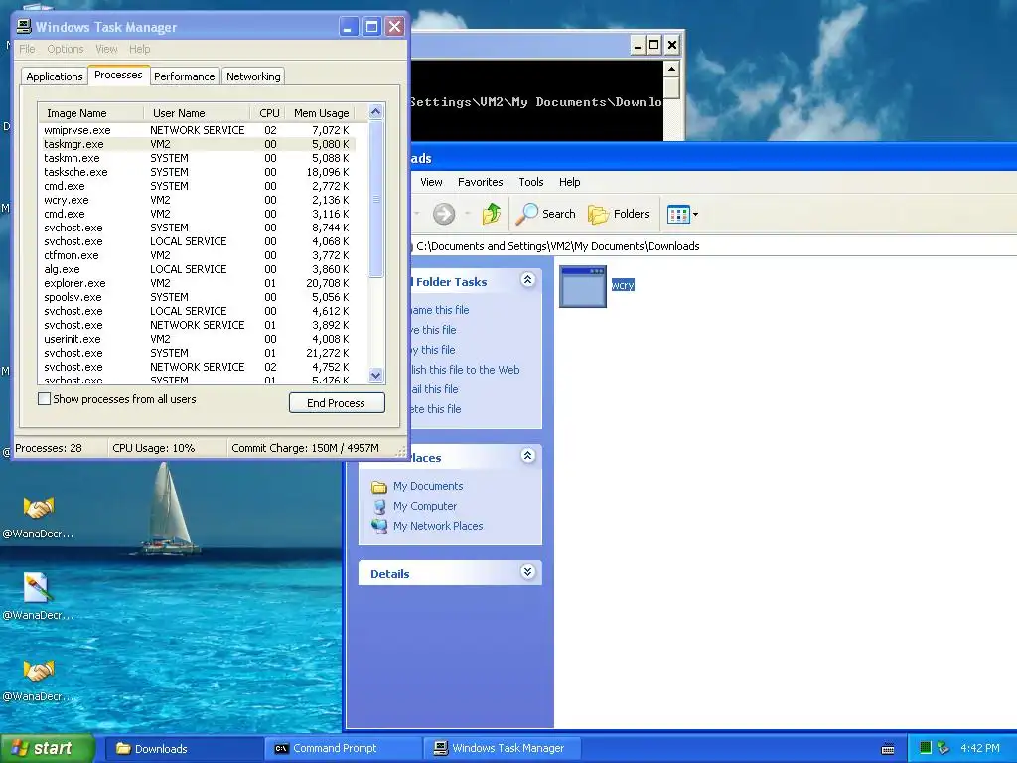The height and width of the screenshot is (763, 1017).
Task: Open the Views dropdown in Explorer toolbar
Action: pyautogui.click(x=682, y=215)
